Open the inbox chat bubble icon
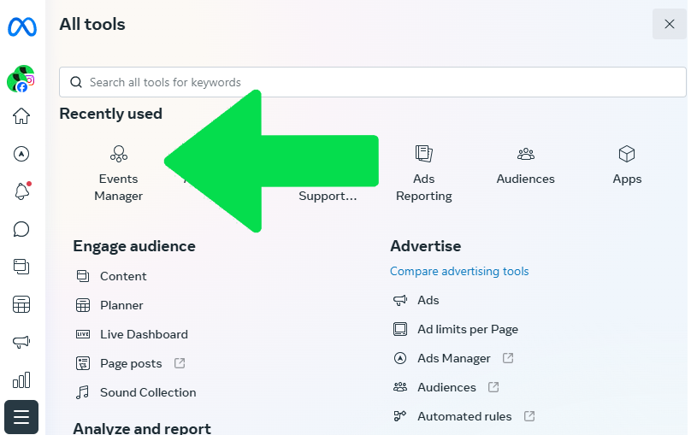 coord(21,229)
